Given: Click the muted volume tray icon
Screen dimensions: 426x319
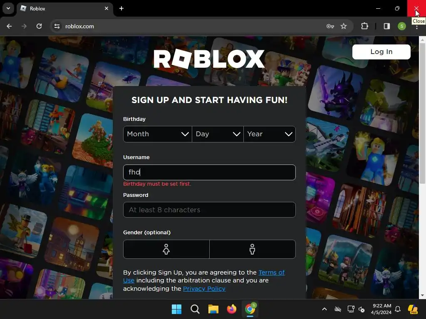Looking at the screenshot, I should (362, 309).
